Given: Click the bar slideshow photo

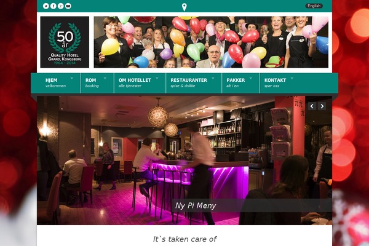Looking at the screenshot, I should click(x=184, y=160).
